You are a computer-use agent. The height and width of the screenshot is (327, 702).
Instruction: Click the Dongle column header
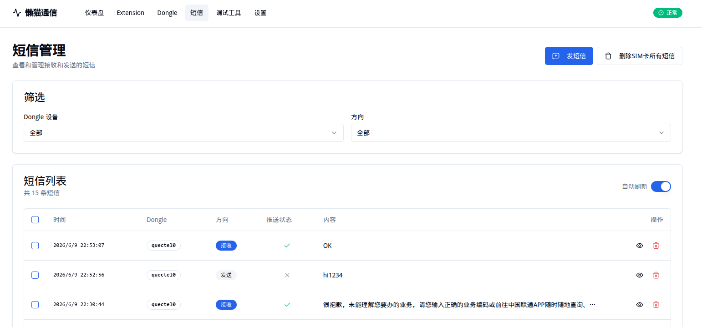(157, 220)
